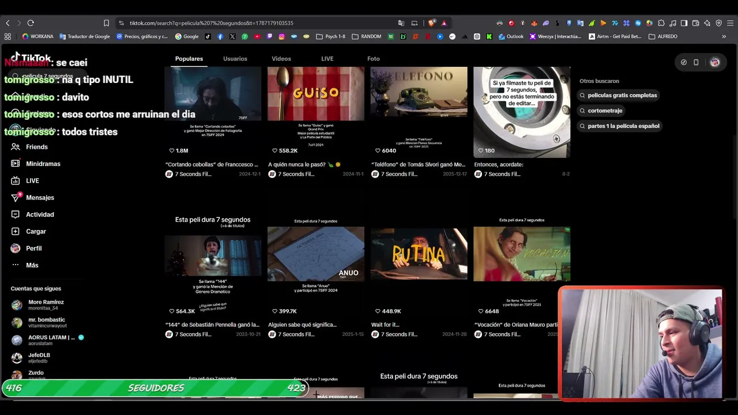Reload the TikTok page
The image size is (738, 415).
(31, 23)
